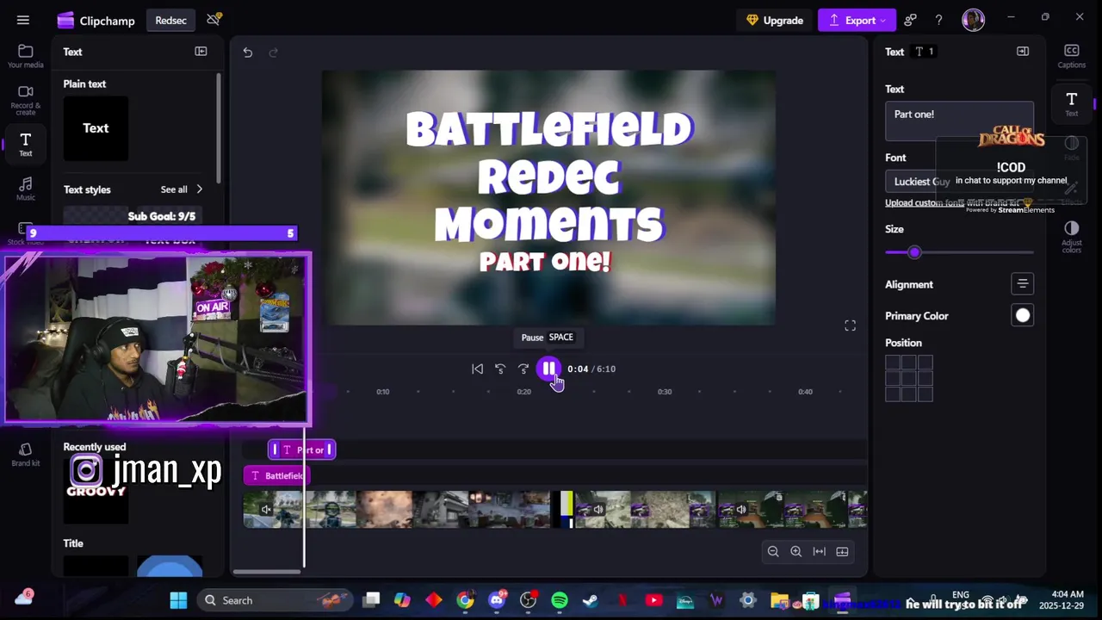Open the Music library panel
Image resolution: width=1102 pixels, height=620 pixels.
[26, 189]
